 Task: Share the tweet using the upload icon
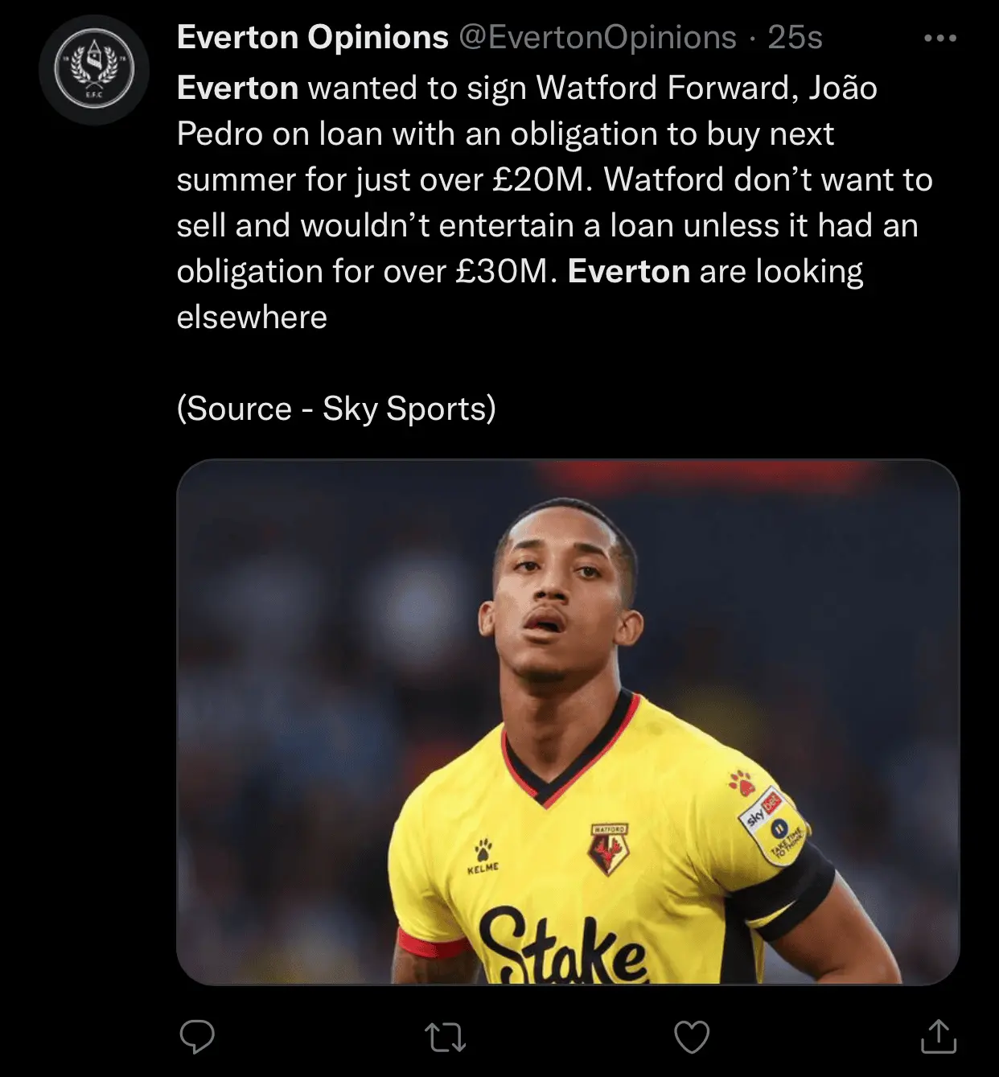pyautogui.click(x=938, y=1037)
